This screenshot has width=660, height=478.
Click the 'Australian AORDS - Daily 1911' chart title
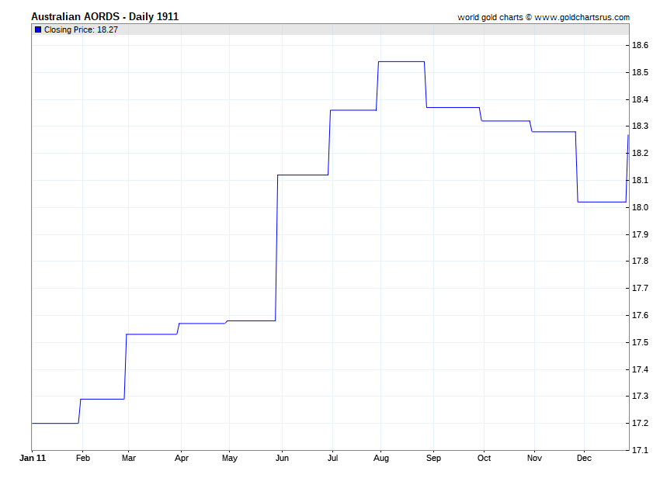pyautogui.click(x=104, y=16)
